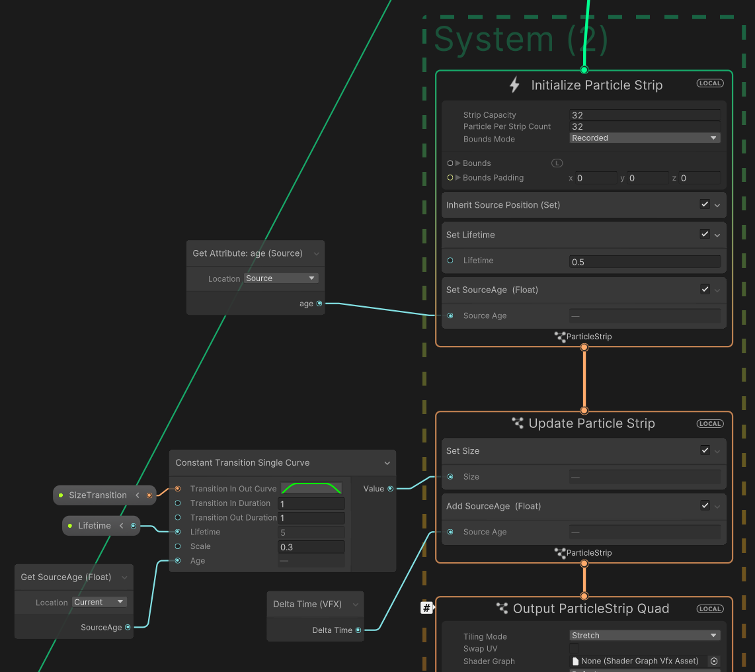755x672 pixels.
Task: Click the age output port on Get Attribute node
Action: coord(319,304)
